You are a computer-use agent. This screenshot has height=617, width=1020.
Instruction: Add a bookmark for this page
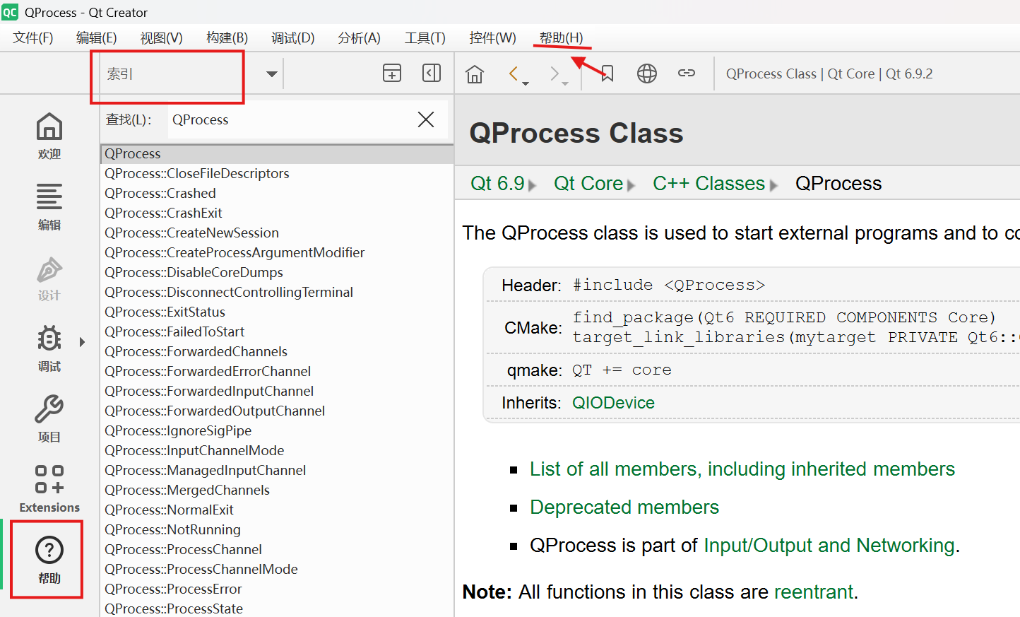coord(607,74)
